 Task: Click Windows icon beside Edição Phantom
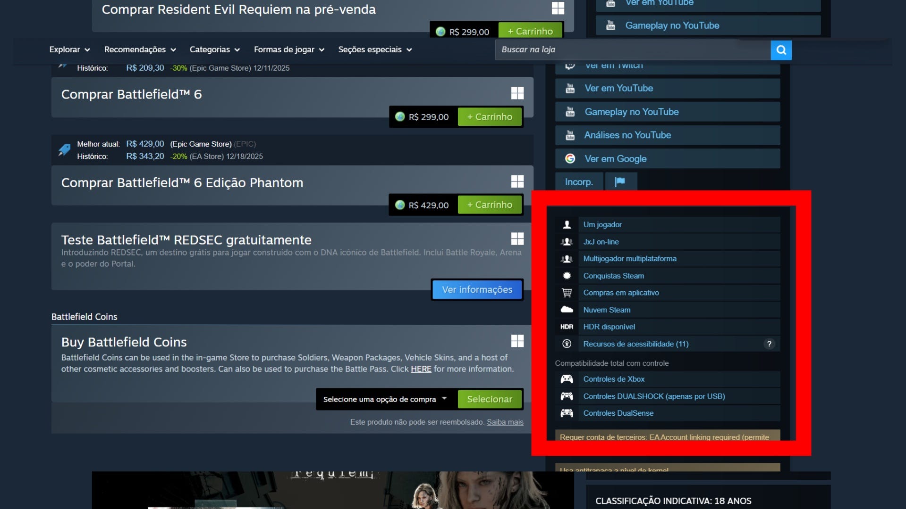517,181
